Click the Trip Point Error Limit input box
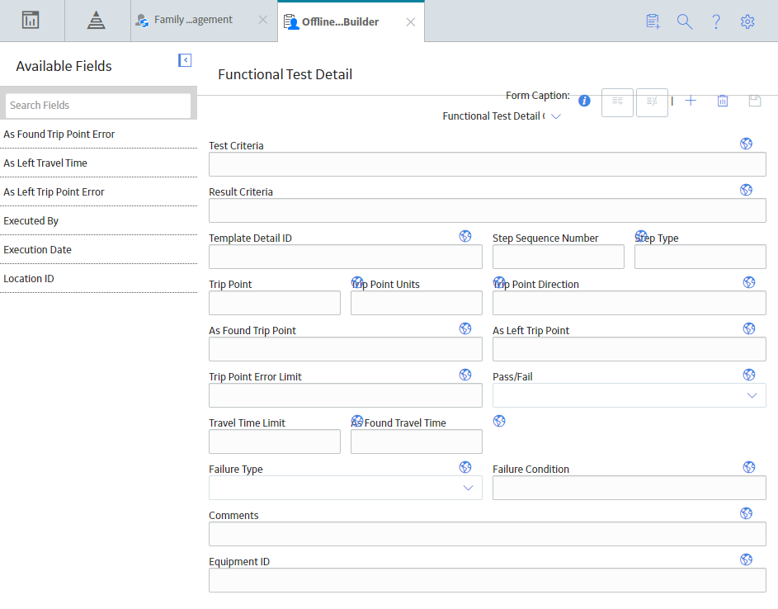778x609 pixels. click(x=346, y=395)
